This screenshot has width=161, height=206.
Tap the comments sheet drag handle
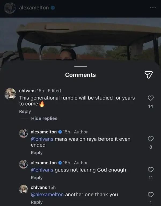(x=80, y=66)
